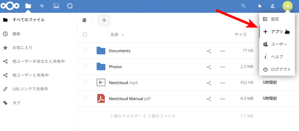Open the Gallery app in top bar

coord(56,6)
